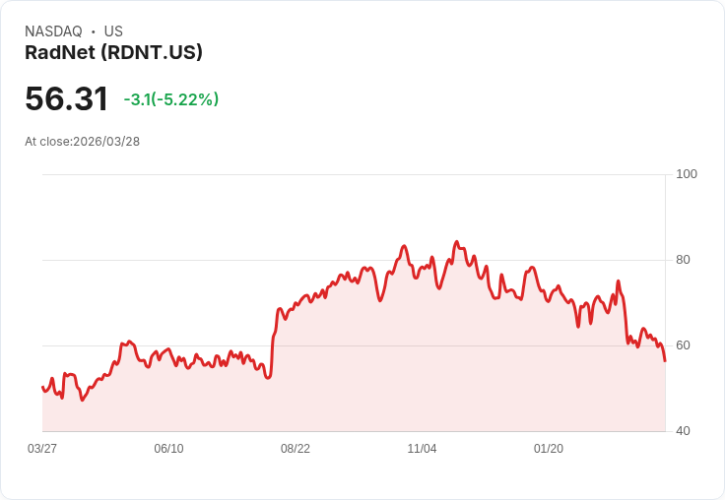This screenshot has width=725, height=500.
Task: Click the lowest dip near chart start
Action: (83, 400)
